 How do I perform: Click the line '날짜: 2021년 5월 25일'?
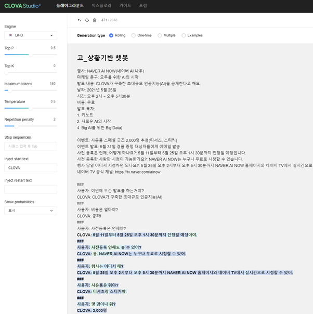pos(97,90)
